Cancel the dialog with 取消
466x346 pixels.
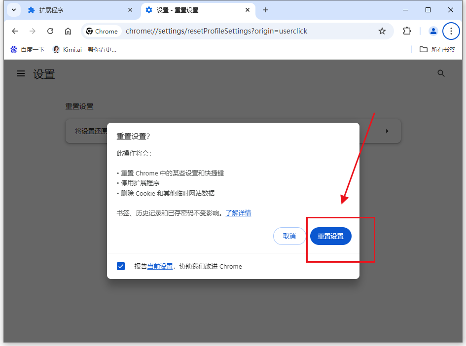click(x=289, y=236)
